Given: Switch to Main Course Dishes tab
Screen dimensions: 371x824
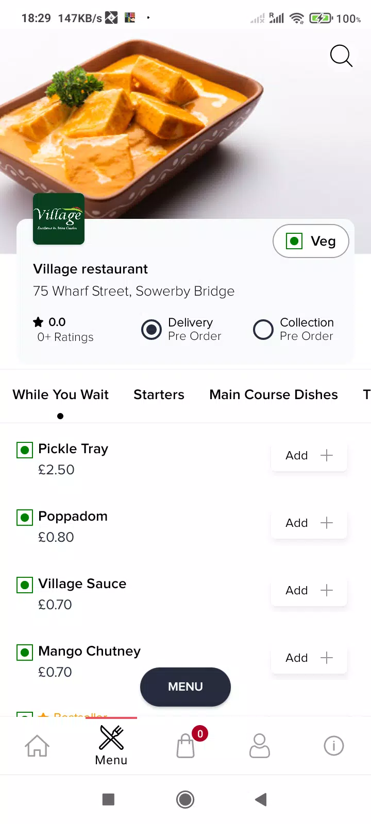Looking at the screenshot, I should pos(274,394).
